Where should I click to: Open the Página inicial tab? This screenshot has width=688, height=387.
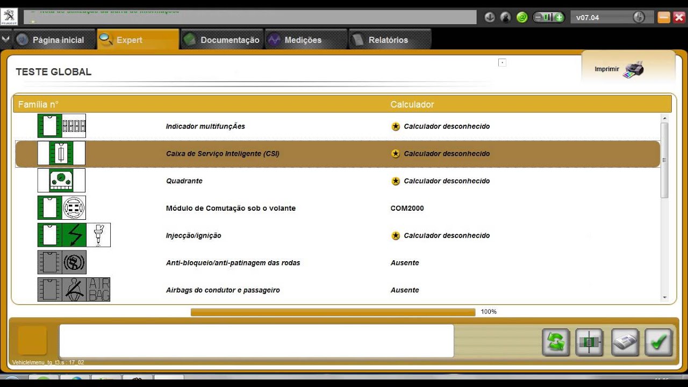(x=54, y=40)
